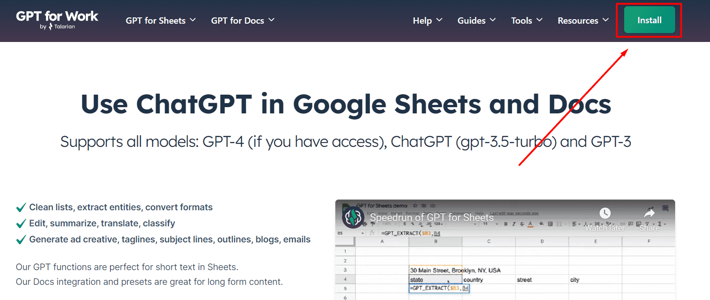Expand the GPT for Sheets menu

coord(161,21)
